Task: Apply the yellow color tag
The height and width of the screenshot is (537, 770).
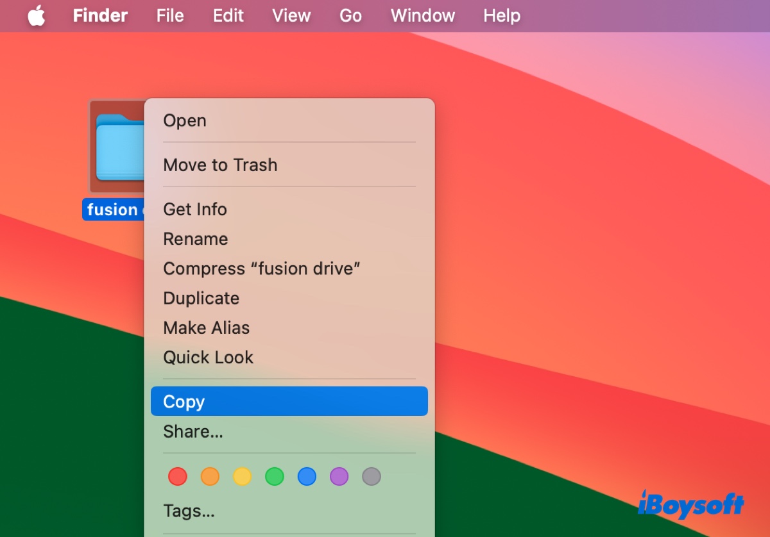Action: pos(242,477)
